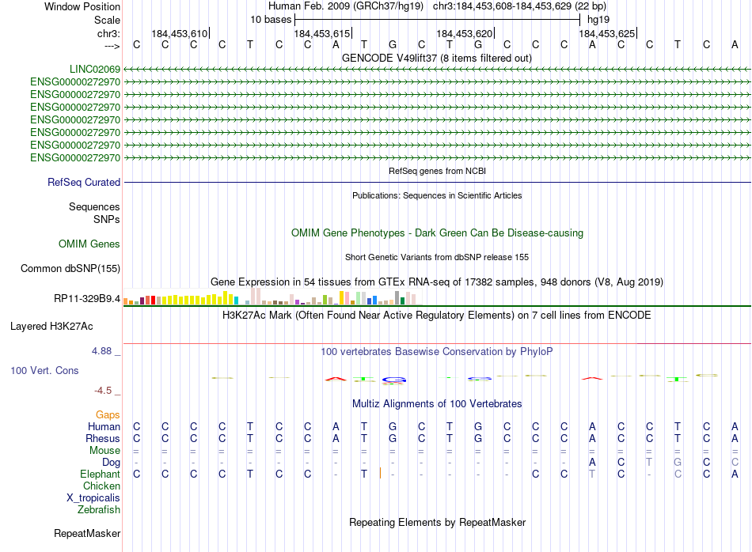
Task: Select the Common dbSNP(155) track label
Action: pos(70,268)
